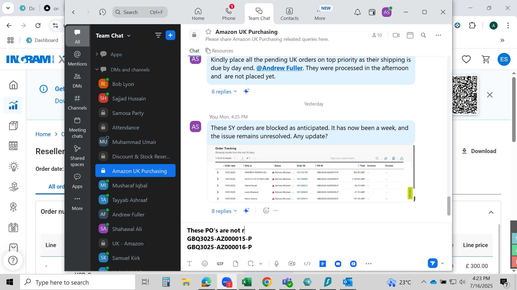This screenshot has height=290, width=517.
Task: View the 10 members of the channel
Action: [377, 35]
